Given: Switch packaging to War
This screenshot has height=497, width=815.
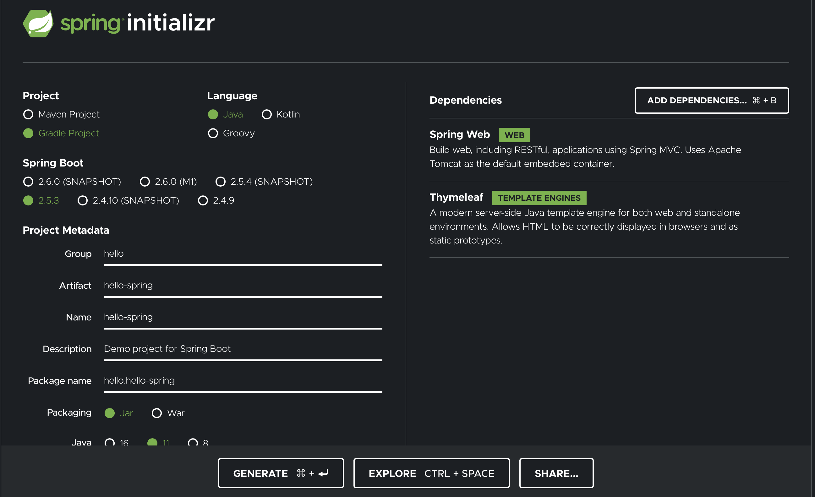Looking at the screenshot, I should pyautogui.click(x=157, y=413).
